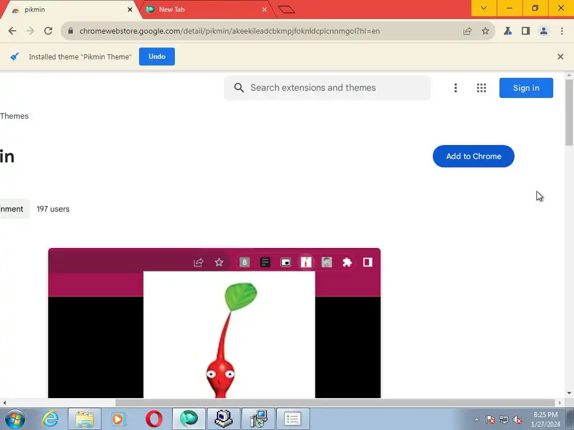The image size is (574, 430).
Task: Click the magnifier search icon
Action: coord(239,88)
